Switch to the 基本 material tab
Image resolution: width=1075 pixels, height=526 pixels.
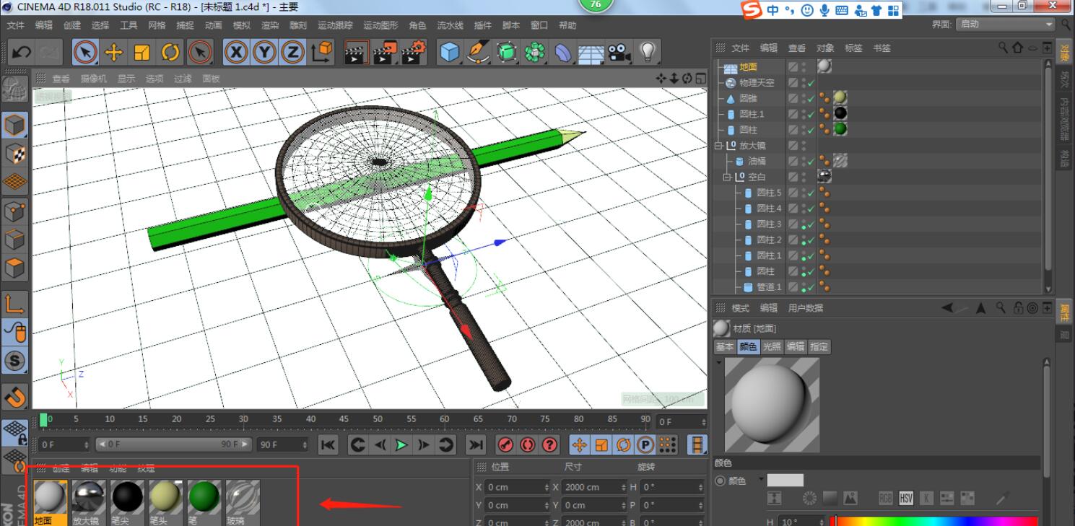(725, 347)
